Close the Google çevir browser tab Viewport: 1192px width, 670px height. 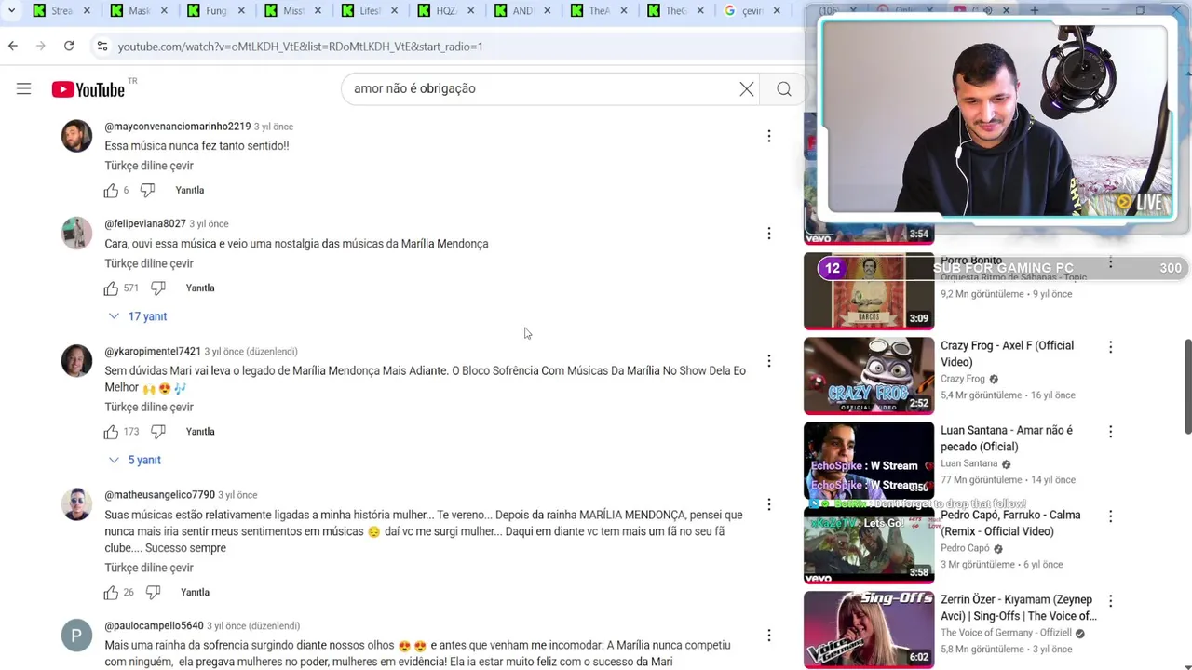point(778,11)
